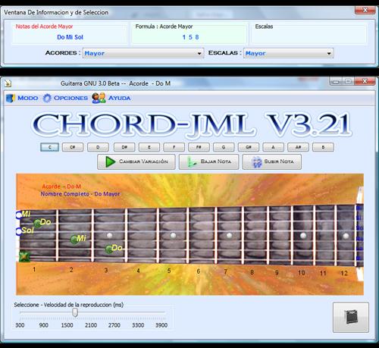This screenshot has height=348, width=379.
Task: Close the Ventana De Informacion window
Action: pos(365,11)
